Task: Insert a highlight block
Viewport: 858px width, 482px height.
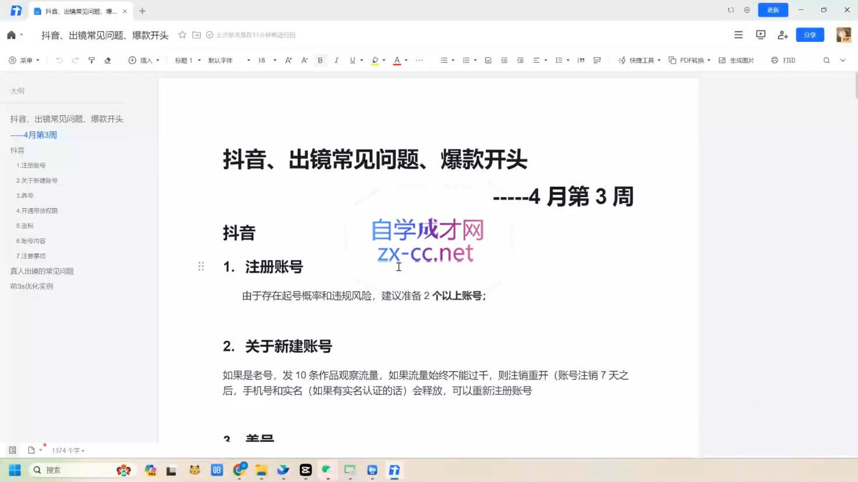Action: click(597, 60)
